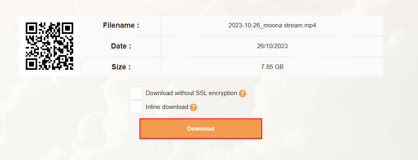This screenshot has width=418, height=160.
Task: Click the orange Download button
Action: (x=201, y=129)
